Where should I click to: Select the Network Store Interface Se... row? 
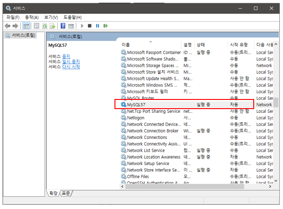pos(197,170)
